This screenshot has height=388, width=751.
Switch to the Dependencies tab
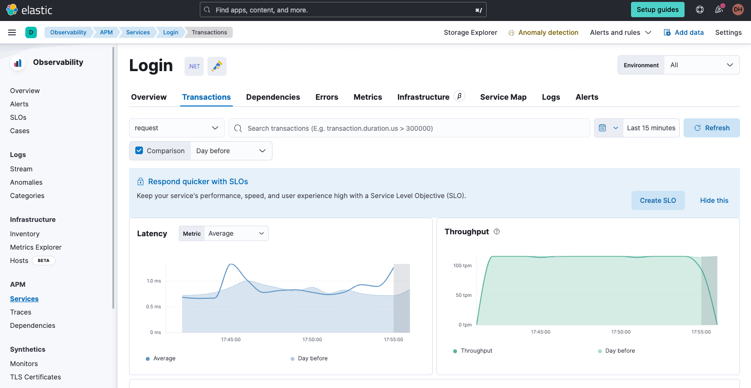(x=273, y=97)
